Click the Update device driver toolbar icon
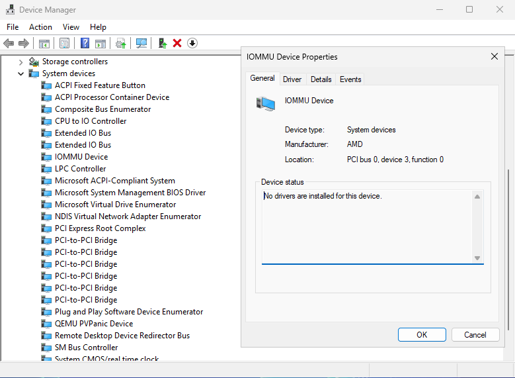Viewport: 515px width, 378px height. point(163,43)
